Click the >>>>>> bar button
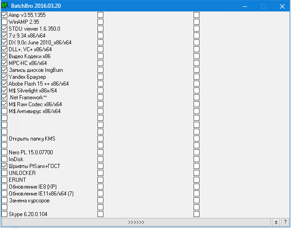 (136, 222)
